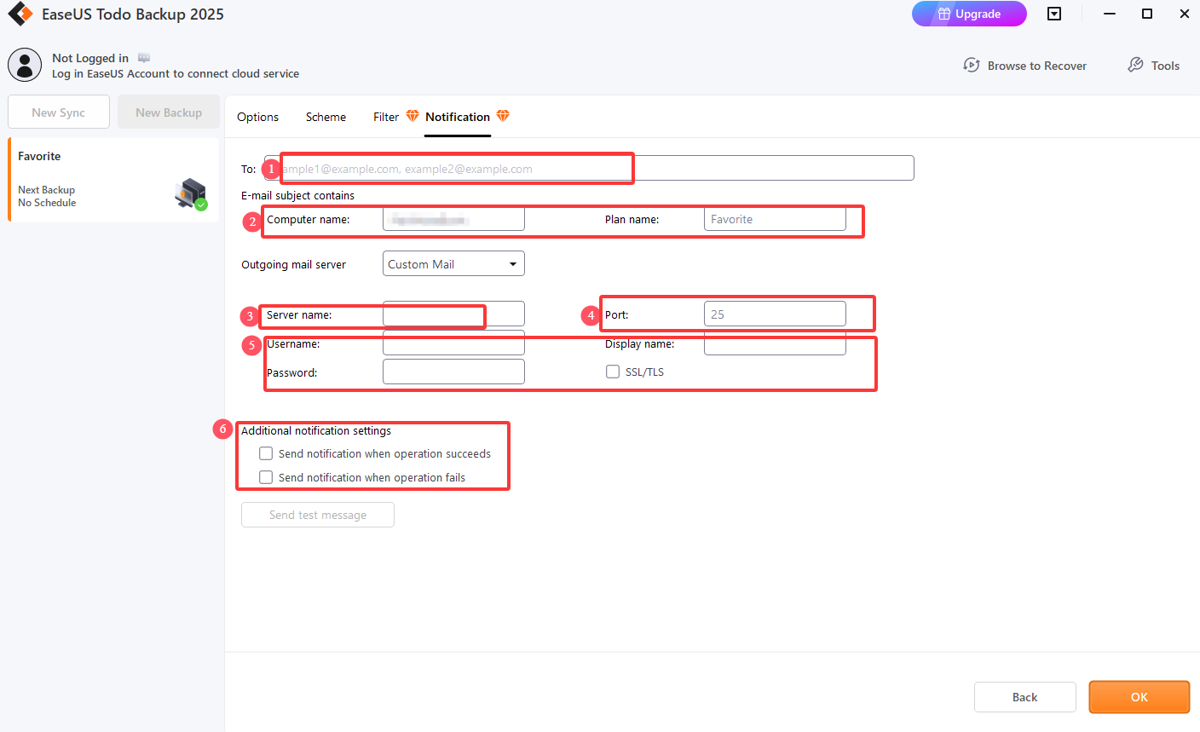Click the Plan name input field
This screenshot has width=1200, height=732.
(775, 219)
